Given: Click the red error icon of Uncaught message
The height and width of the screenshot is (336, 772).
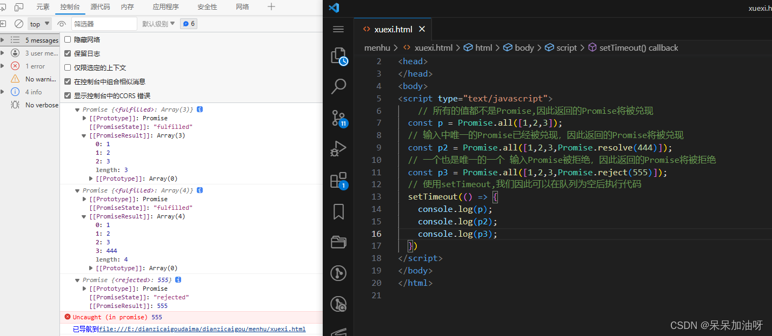Looking at the screenshot, I should [x=68, y=317].
